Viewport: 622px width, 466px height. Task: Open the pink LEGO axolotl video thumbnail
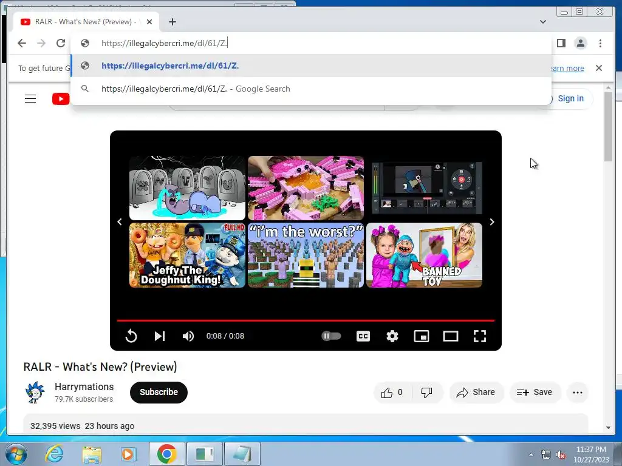pyautogui.click(x=306, y=188)
